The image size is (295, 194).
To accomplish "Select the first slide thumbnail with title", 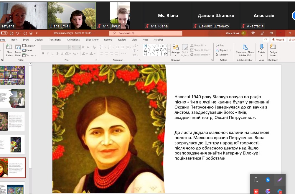I will point(12,75).
